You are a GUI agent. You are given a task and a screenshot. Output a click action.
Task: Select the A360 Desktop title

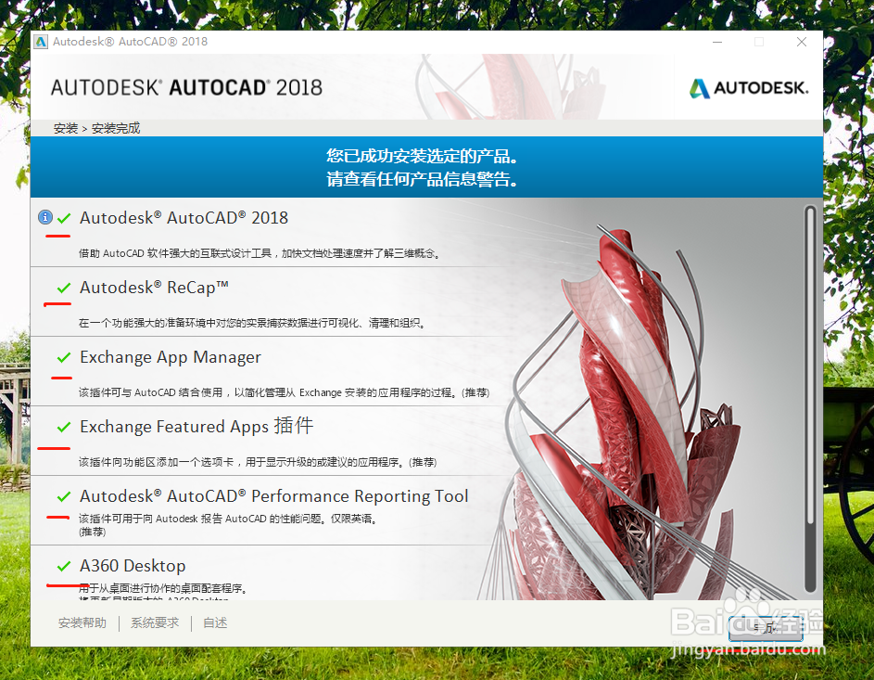133,566
